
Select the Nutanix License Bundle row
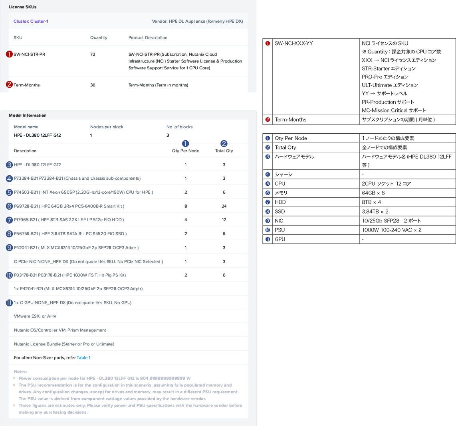coord(64,344)
